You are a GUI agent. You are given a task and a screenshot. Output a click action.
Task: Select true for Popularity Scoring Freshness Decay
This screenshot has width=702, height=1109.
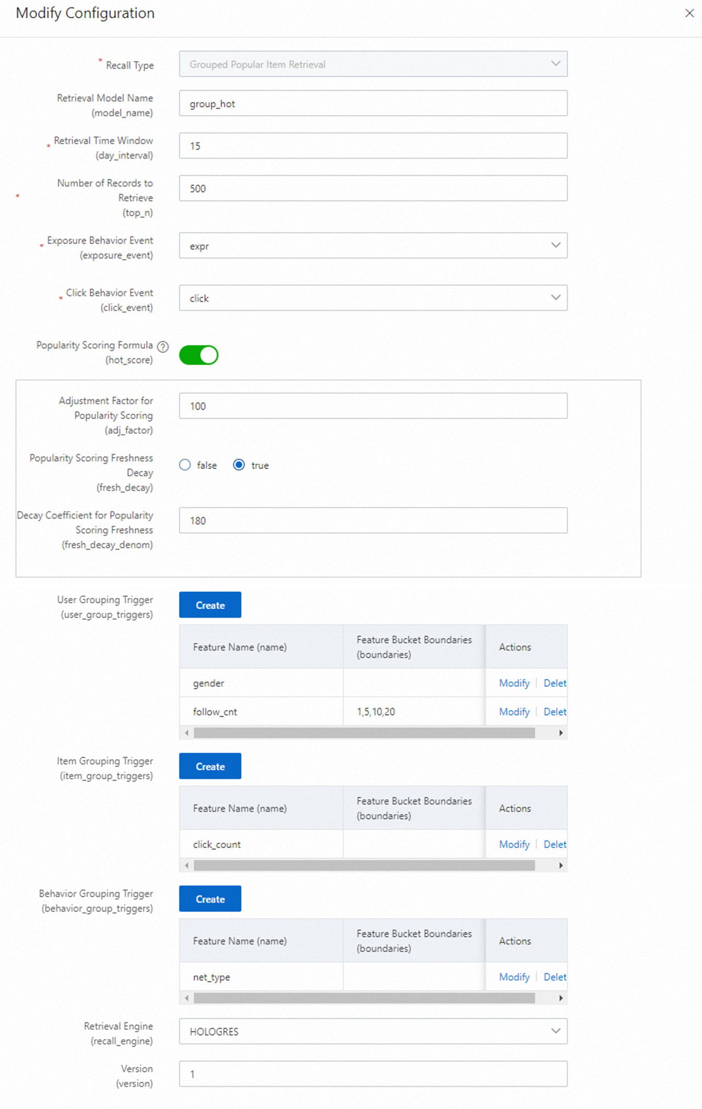coord(239,465)
